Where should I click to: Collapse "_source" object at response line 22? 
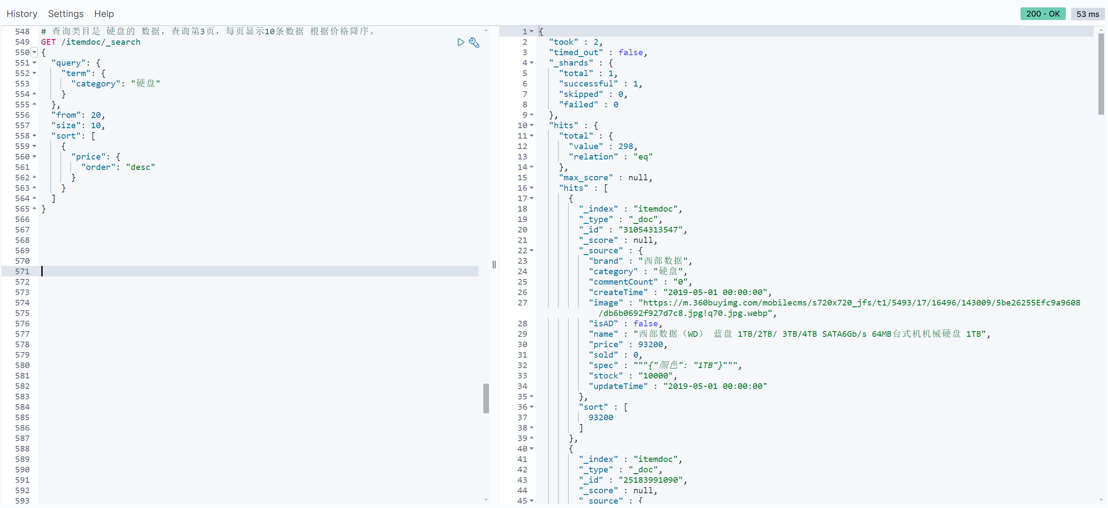pos(532,251)
